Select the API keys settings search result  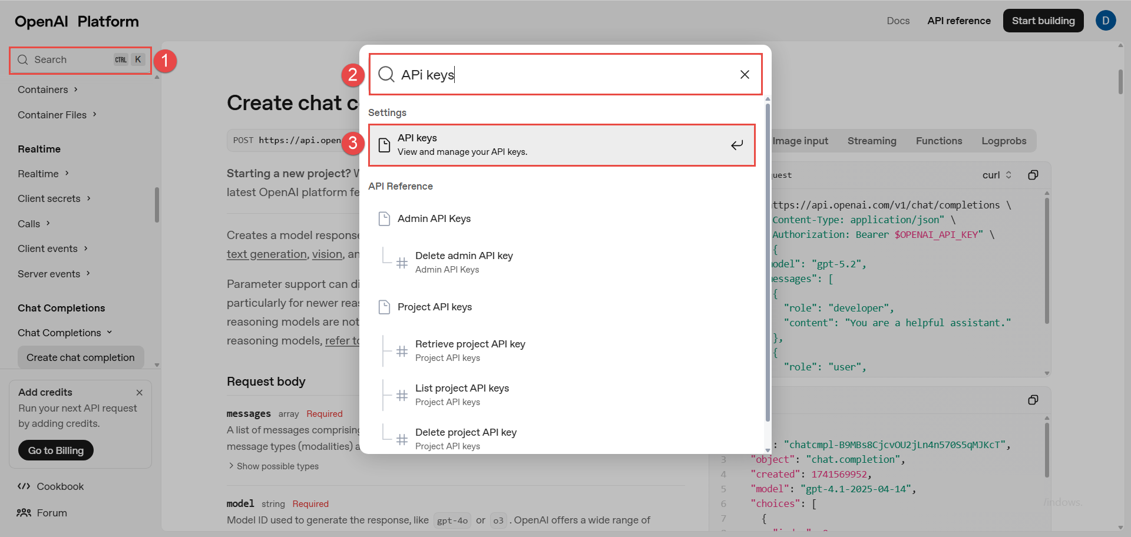click(561, 145)
